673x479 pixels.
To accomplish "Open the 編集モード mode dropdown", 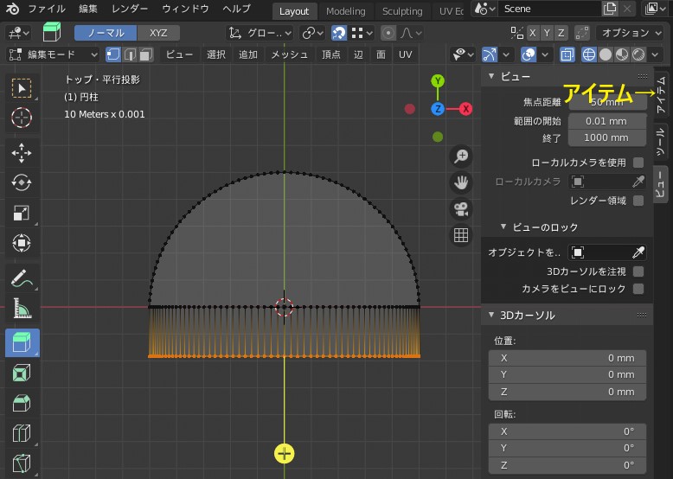I will 54,54.
